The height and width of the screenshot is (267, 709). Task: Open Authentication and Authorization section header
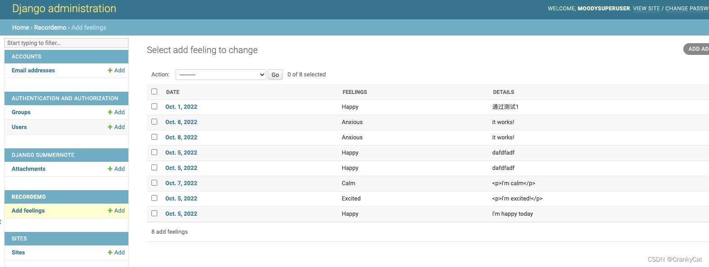[65, 98]
